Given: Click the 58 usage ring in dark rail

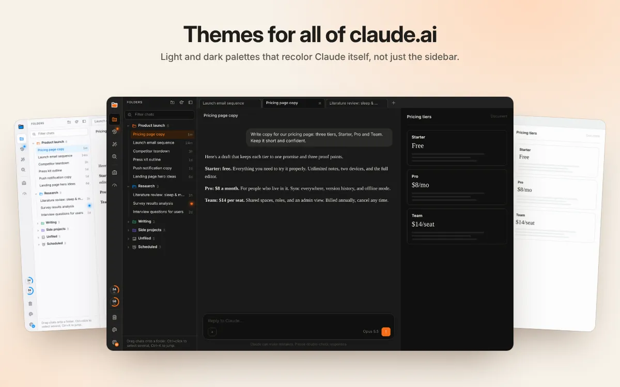Looking at the screenshot, I should tap(114, 301).
